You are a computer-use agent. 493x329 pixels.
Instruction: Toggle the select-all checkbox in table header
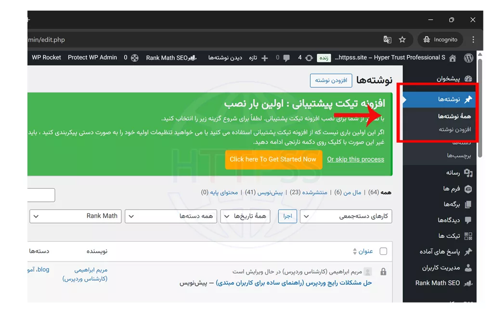click(x=383, y=251)
